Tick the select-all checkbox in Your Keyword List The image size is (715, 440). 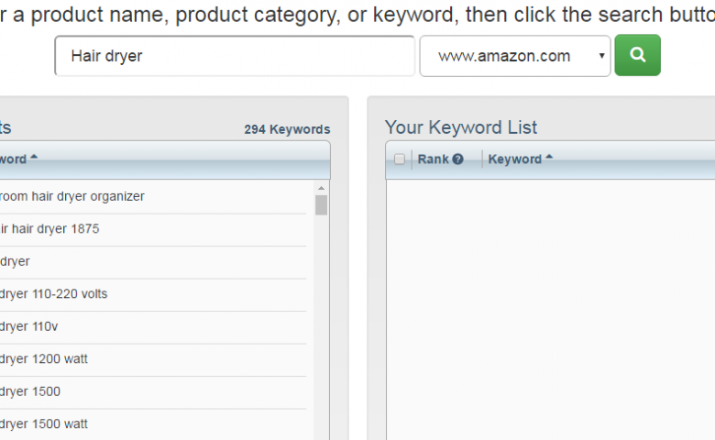tap(399, 159)
